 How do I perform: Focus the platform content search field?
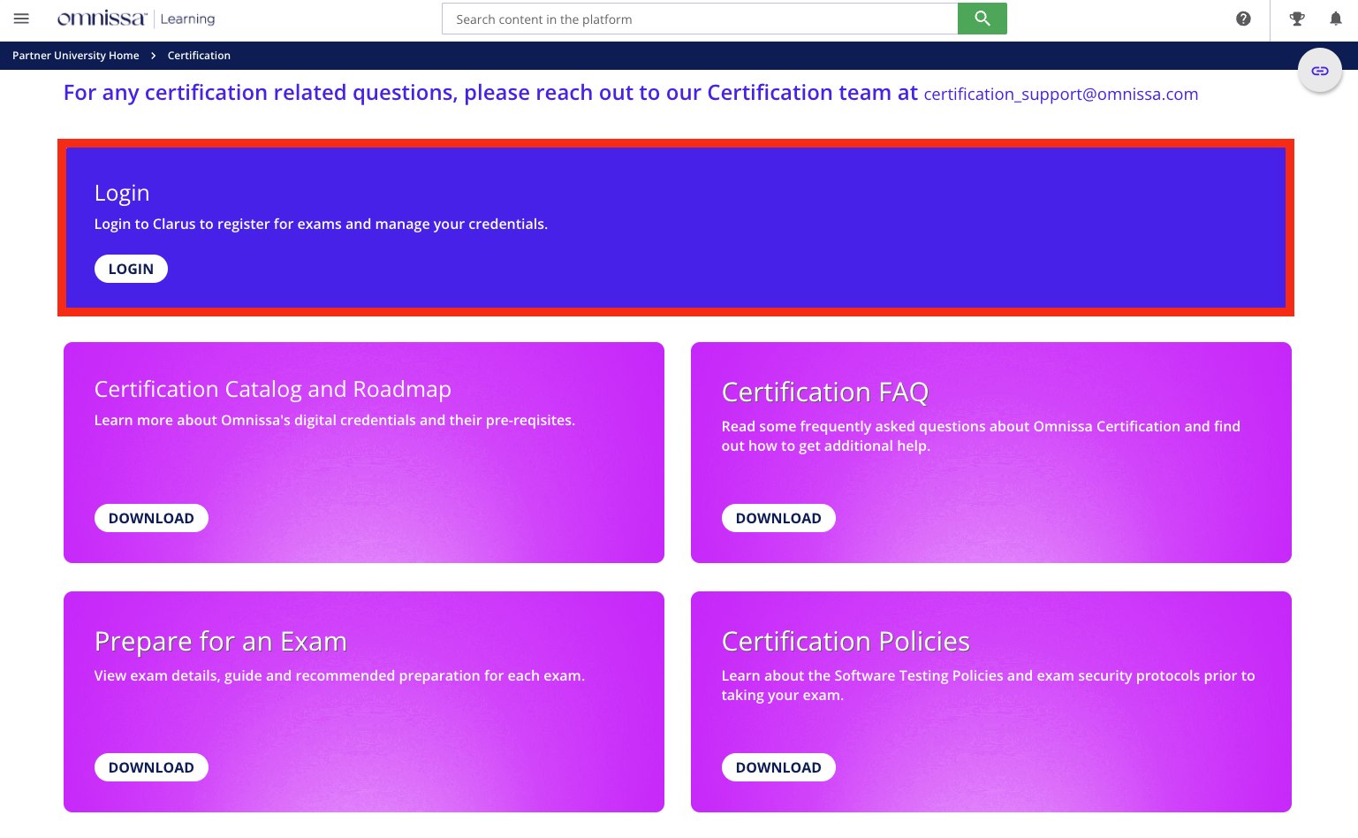point(699,19)
